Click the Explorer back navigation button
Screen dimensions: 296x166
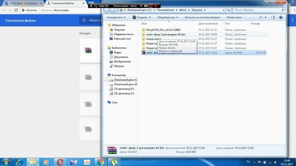coord(106,10)
